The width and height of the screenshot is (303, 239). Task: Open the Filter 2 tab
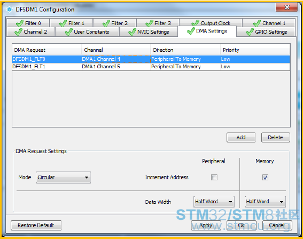[115, 23]
